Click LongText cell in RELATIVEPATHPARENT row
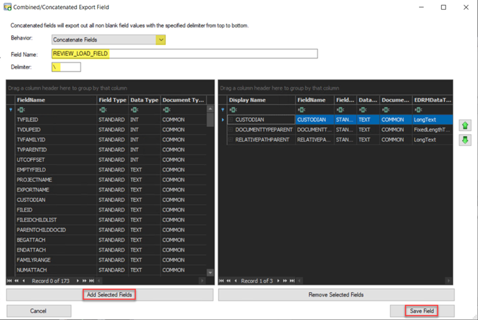 (432, 140)
